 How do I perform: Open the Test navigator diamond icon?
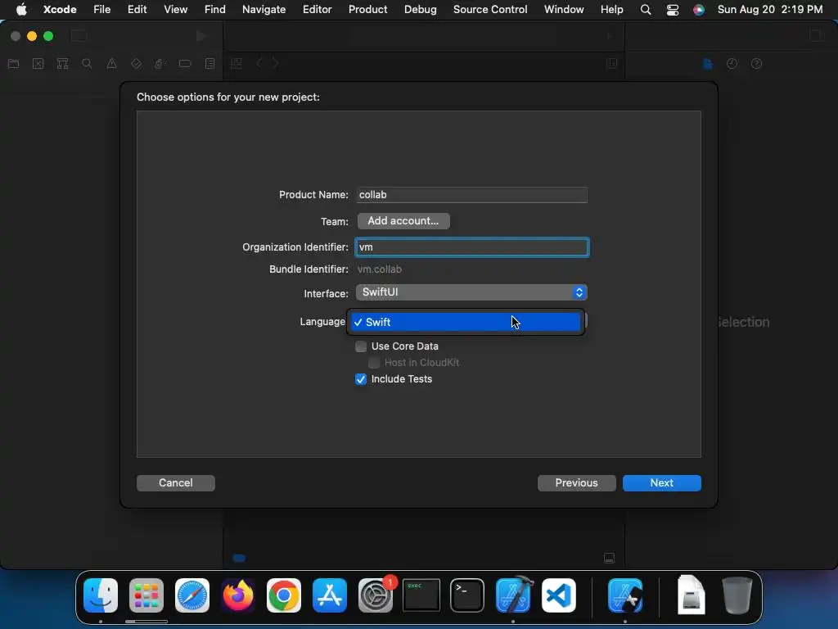coord(136,64)
